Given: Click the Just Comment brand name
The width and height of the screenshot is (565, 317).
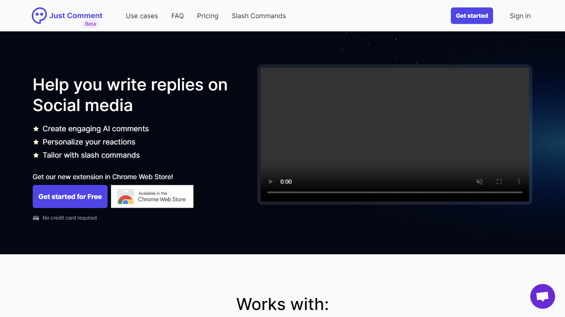Looking at the screenshot, I should [x=76, y=15].
